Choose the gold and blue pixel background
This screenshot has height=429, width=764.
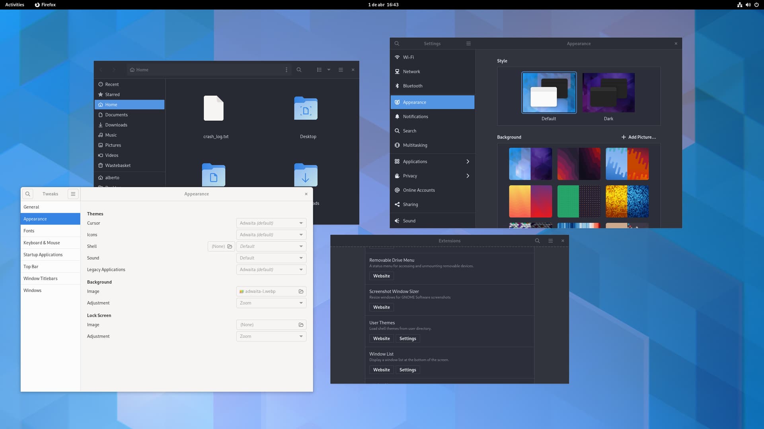pos(627,201)
